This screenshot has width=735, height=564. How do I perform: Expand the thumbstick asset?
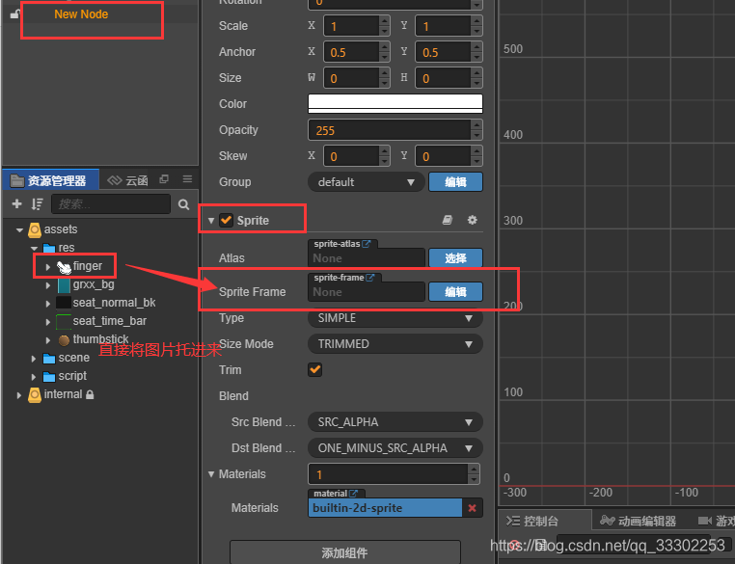click(x=48, y=340)
